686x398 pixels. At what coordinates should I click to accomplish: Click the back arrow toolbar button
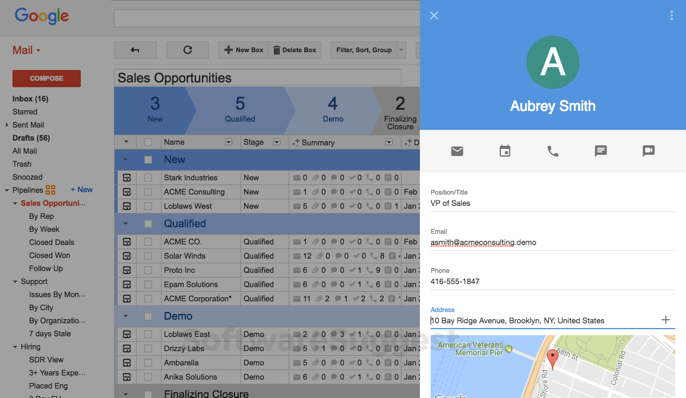pyautogui.click(x=135, y=50)
